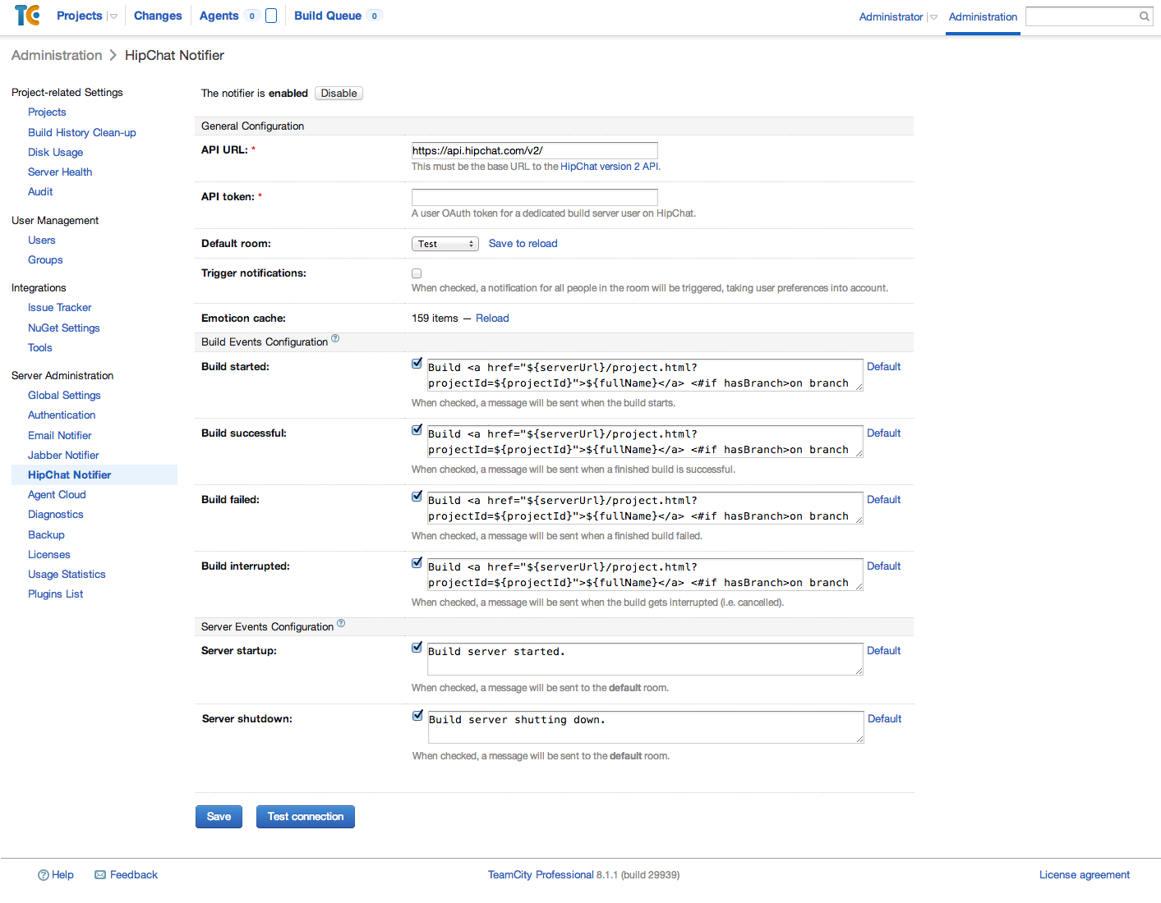
Task: Uncheck the Build failed checkbox
Action: [x=417, y=497]
